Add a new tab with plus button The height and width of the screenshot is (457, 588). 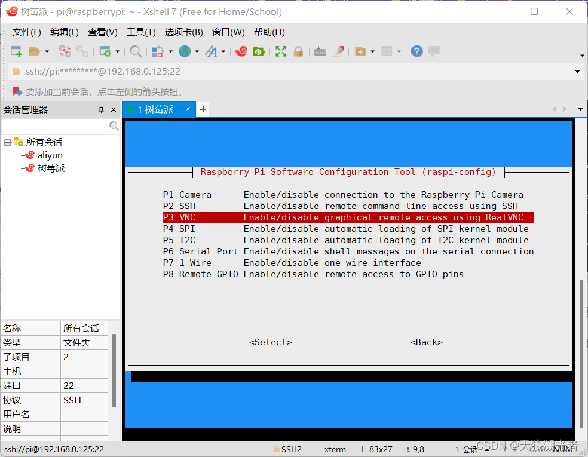[203, 109]
